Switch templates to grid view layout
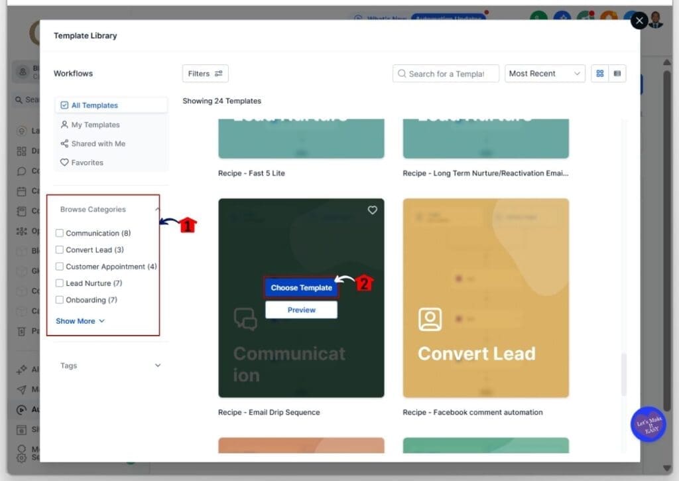This screenshot has width=679, height=481. click(x=599, y=74)
